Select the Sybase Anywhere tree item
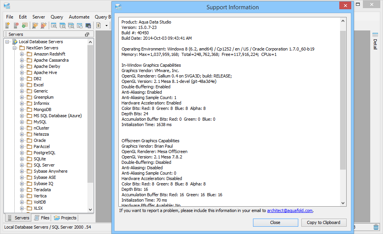 coord(51,171)
